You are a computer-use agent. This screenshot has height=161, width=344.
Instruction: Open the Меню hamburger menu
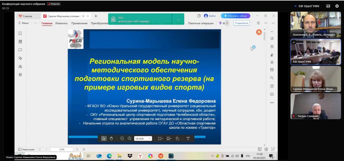[23, 23]
